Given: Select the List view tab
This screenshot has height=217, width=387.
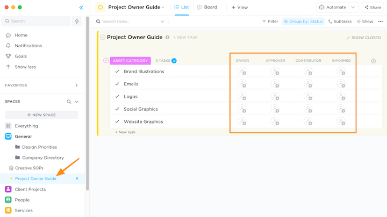Looking at the screenshot, I should click(181, 8).
